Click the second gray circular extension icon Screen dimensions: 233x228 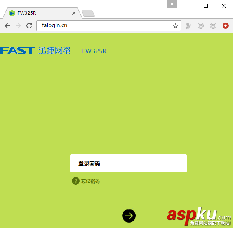coord(213,26)
